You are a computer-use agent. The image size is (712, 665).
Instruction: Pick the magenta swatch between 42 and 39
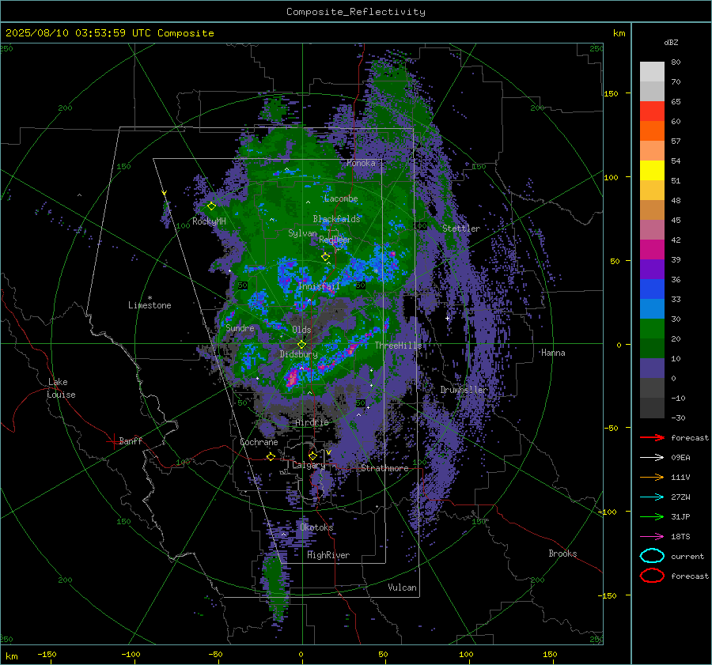(x=652, y=250)
